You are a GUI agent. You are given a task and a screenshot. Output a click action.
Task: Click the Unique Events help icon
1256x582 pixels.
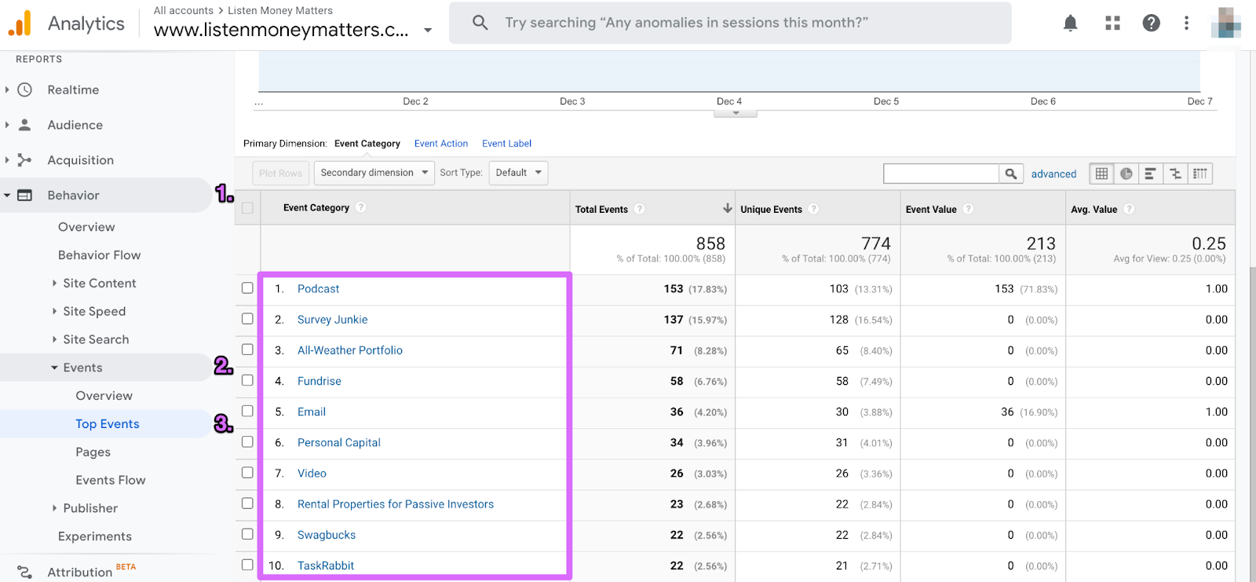coord(814,209)
